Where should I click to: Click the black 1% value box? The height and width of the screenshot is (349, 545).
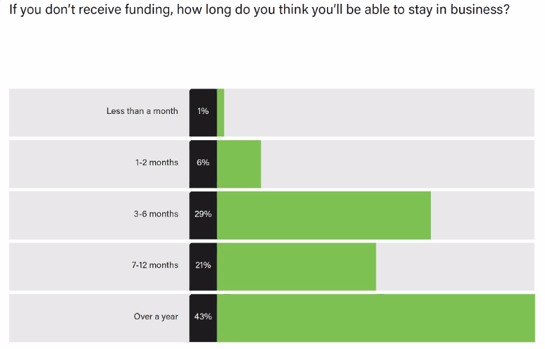tap(203, 113)
